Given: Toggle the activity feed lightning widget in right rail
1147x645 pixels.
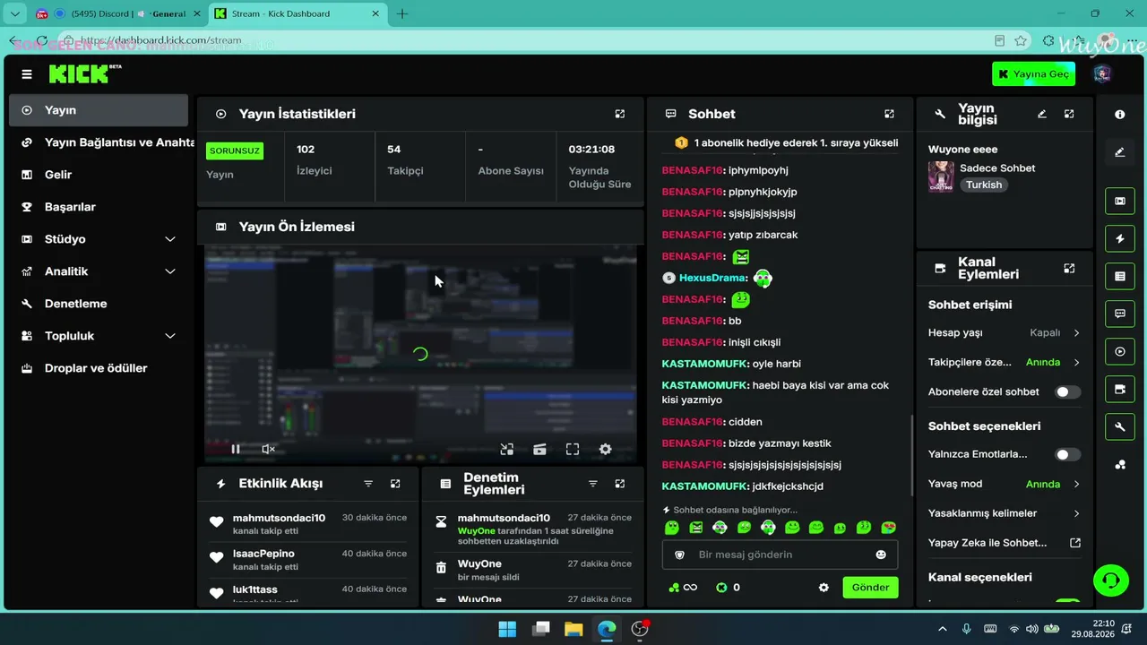Looking at the screenshot, I should 1120,239.
